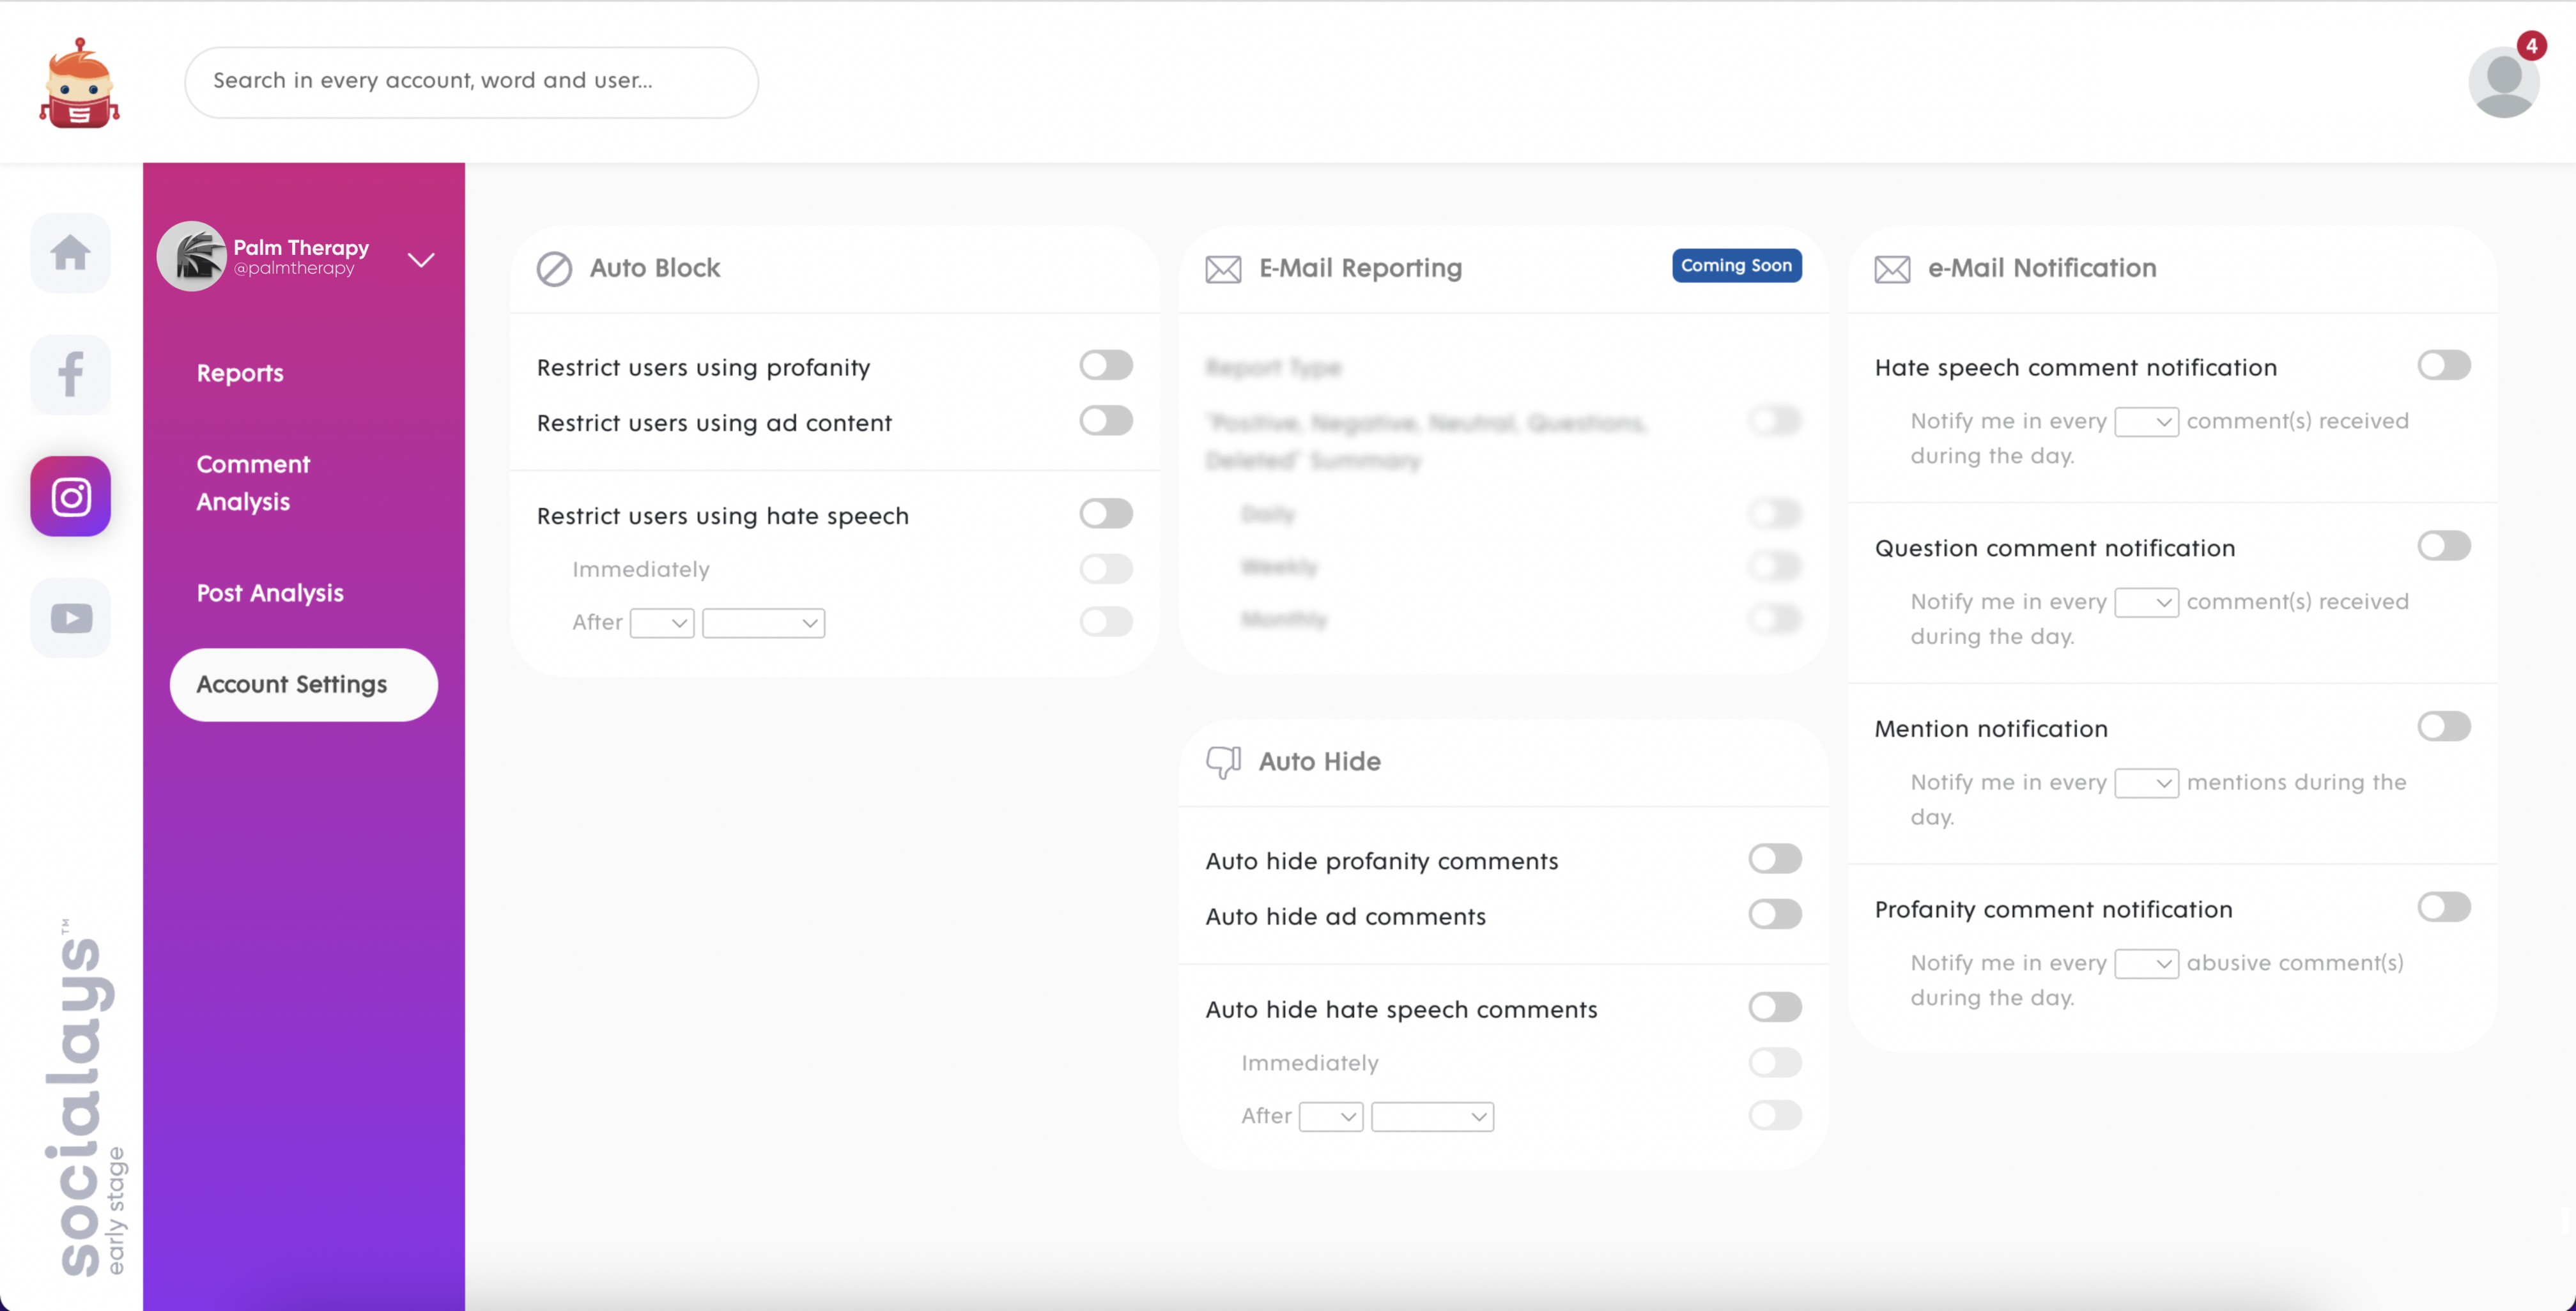The height and width of the screenshot is (1311, 2576).
Task: Click the Auto Hide thumbs-down icon
Action: pyautogui.click(x=1223, y=762)
